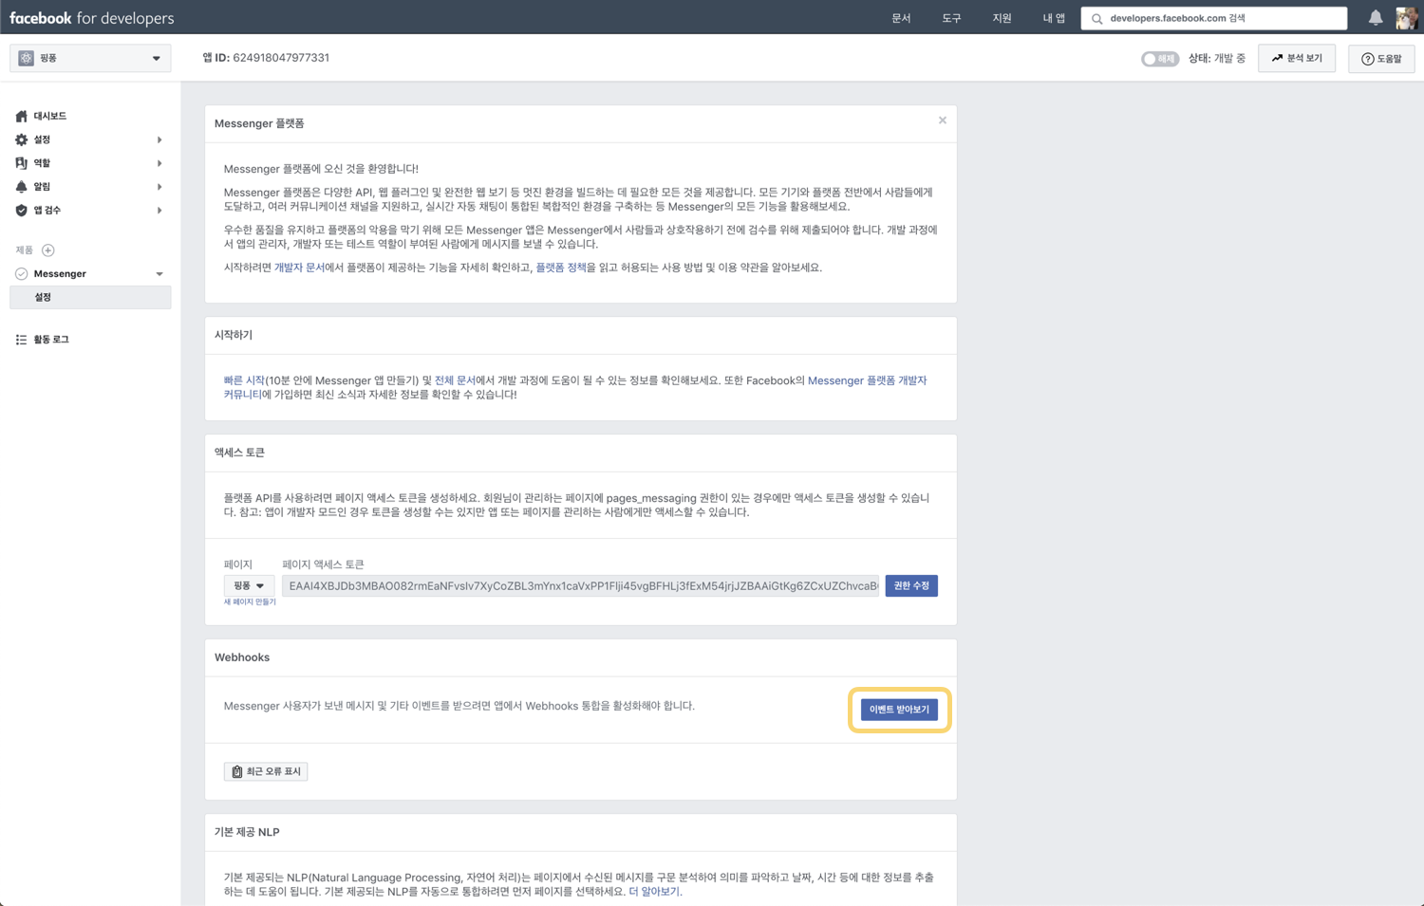The height and width of the screenshot is (906, 1424).
Task: Open the 지원 top menu
Action: click(1002, 18)
